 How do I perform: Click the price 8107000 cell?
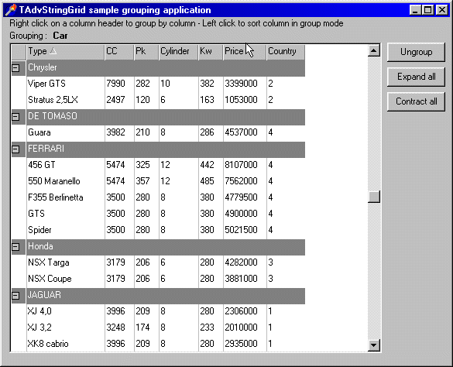pyautogui.click(x=245, y=165)
